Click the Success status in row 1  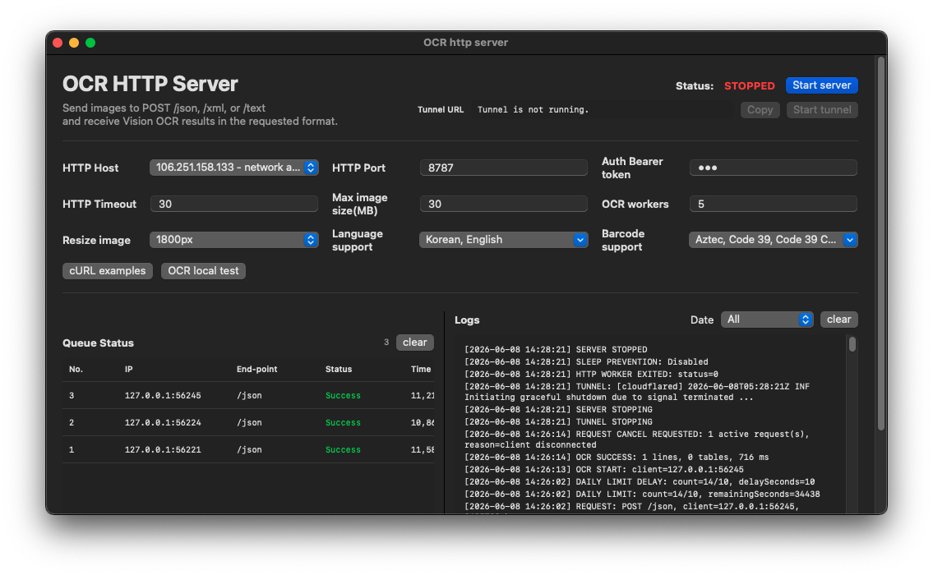(x=343, y=449)
